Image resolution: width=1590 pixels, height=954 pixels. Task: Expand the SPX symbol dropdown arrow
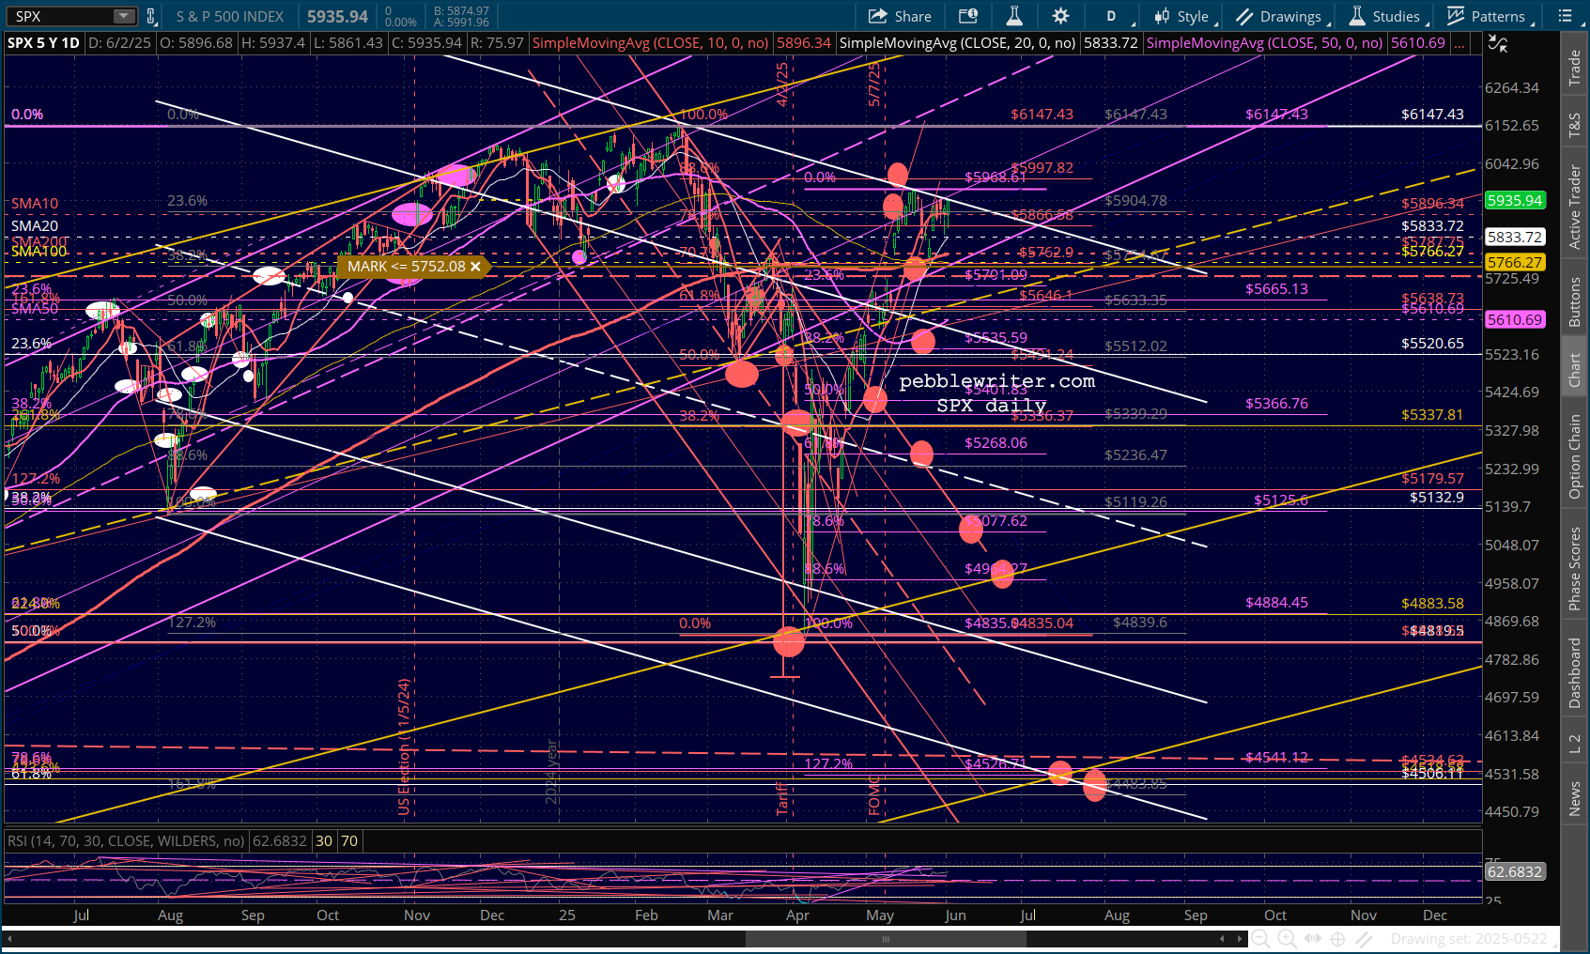point(124,16)
